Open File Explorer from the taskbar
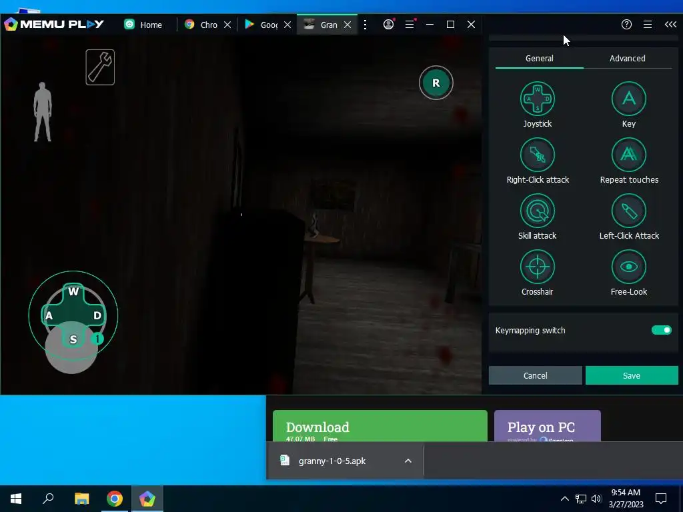Screen dimensions: 683x512 click(81, 499)
